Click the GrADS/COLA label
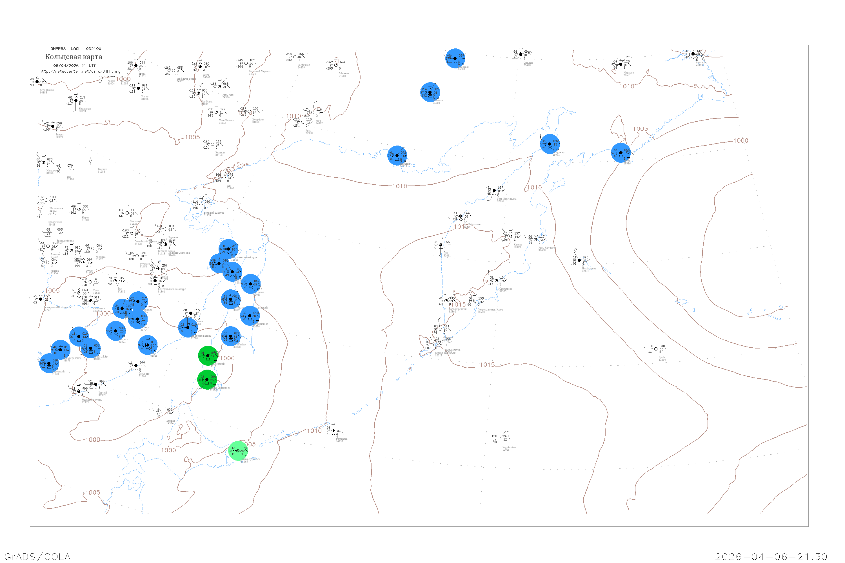The width and height of the screenshot is (845, 563). point(37,557)
